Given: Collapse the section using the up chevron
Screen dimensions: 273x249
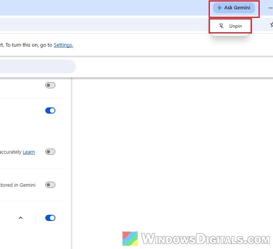Looking at the screenshot, I should point(21,218).
